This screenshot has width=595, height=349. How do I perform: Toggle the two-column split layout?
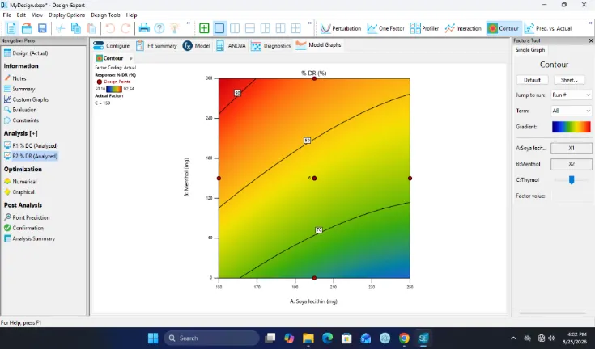235,28
